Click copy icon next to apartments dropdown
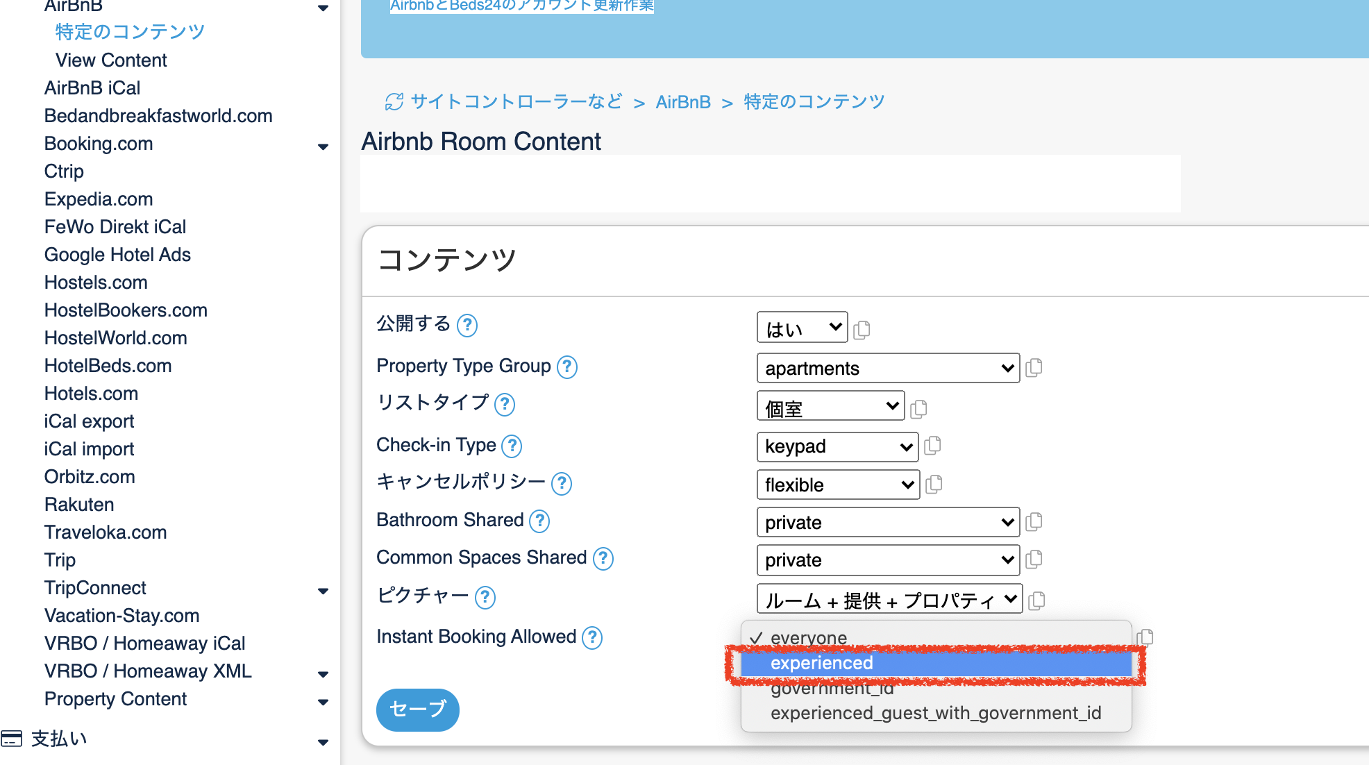Screen dimensions: 1369x765 tap(1034, 368)
